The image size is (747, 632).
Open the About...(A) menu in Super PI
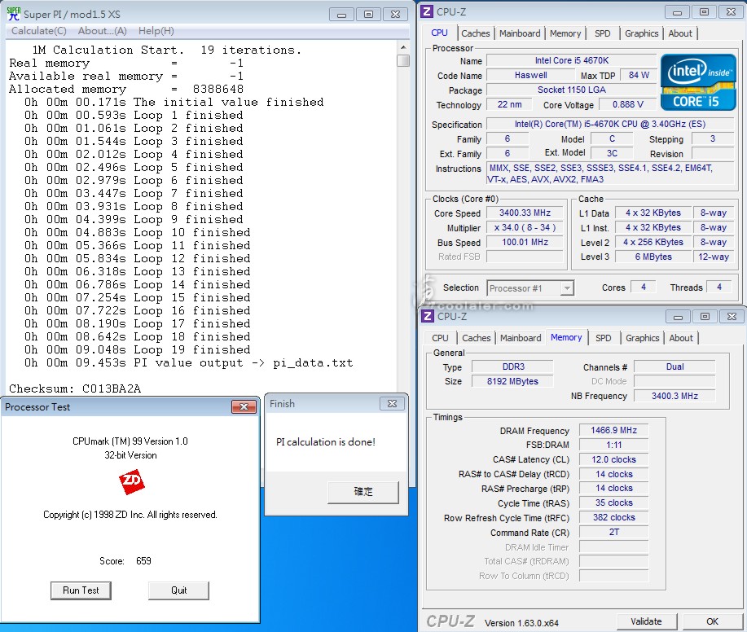click(103, 31)
